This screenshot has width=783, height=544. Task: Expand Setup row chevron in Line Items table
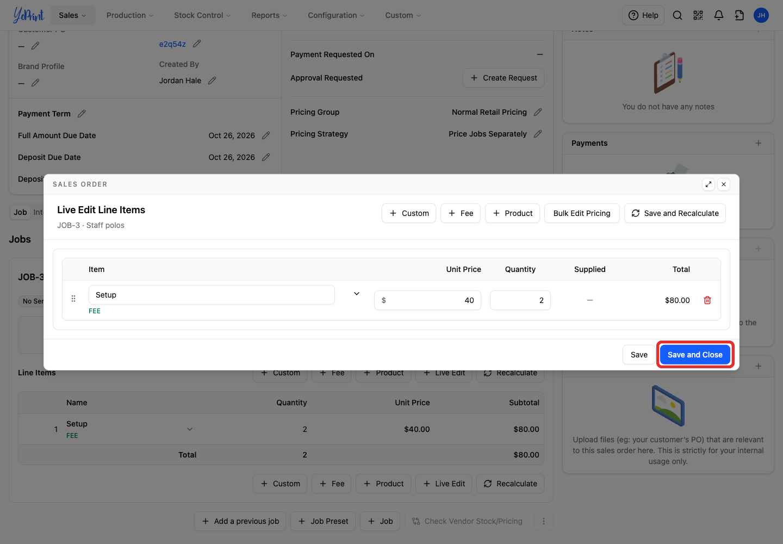[x=190, y=429]
